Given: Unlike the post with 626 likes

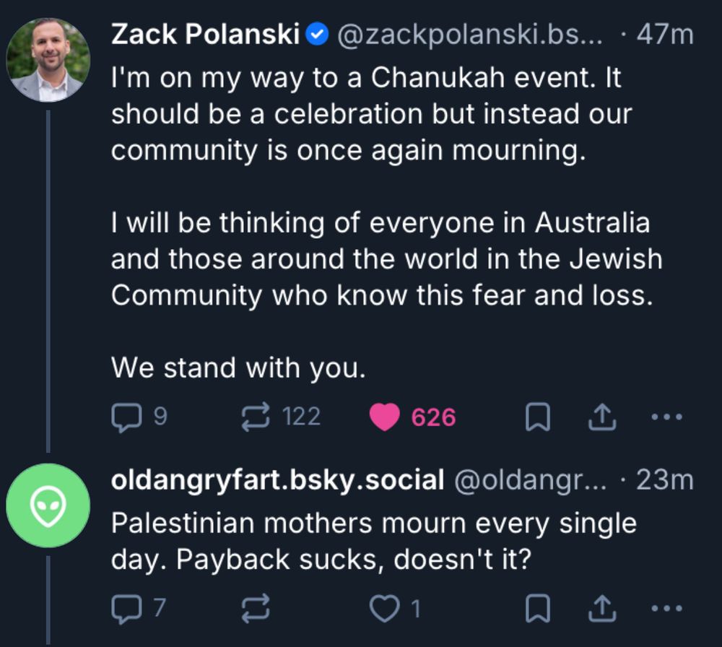Looking at the screenshot, I should (385, 417).
